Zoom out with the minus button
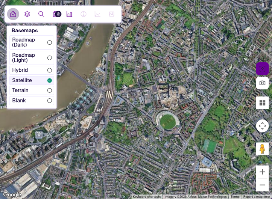 (262, 185)
